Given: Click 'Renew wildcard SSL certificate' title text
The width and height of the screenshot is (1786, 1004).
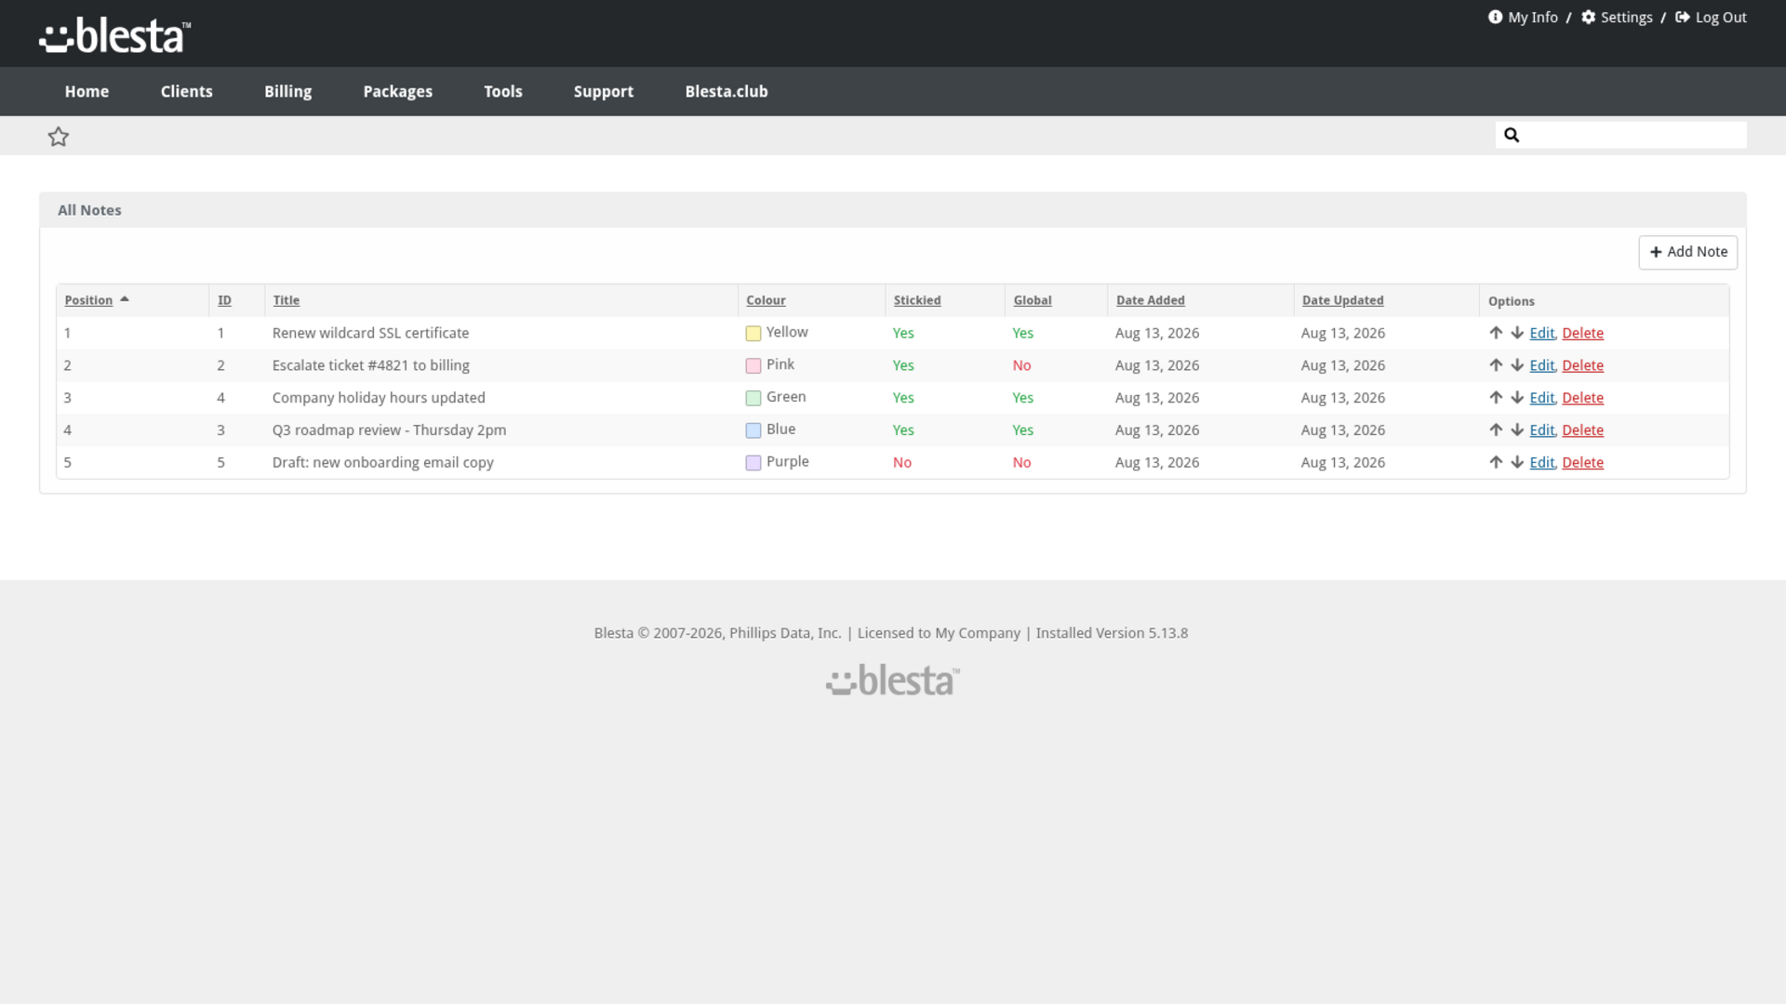Looking at the screenshot, I should 370,333.
